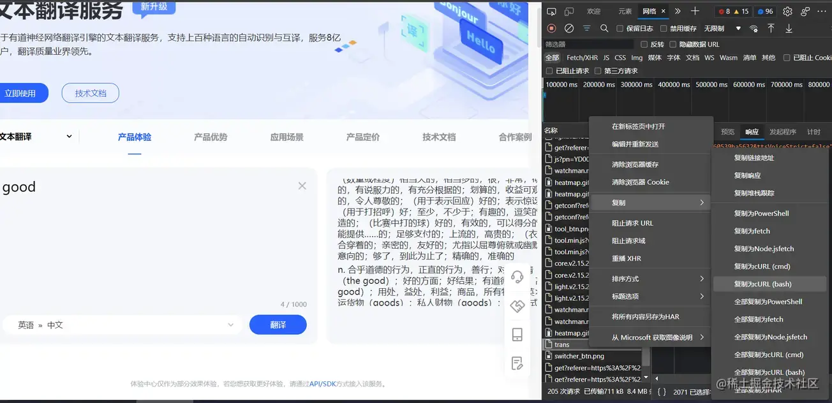
Task: Enable the 禁用缓存 checkbox
Action: pyautogui.click(x=664, y=29)
